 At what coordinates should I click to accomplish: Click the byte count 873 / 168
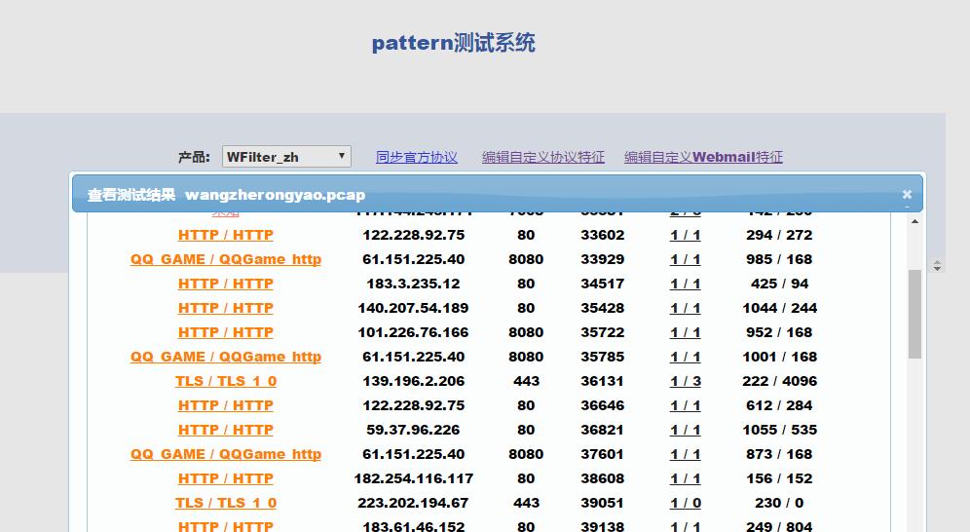pos(779,454)
